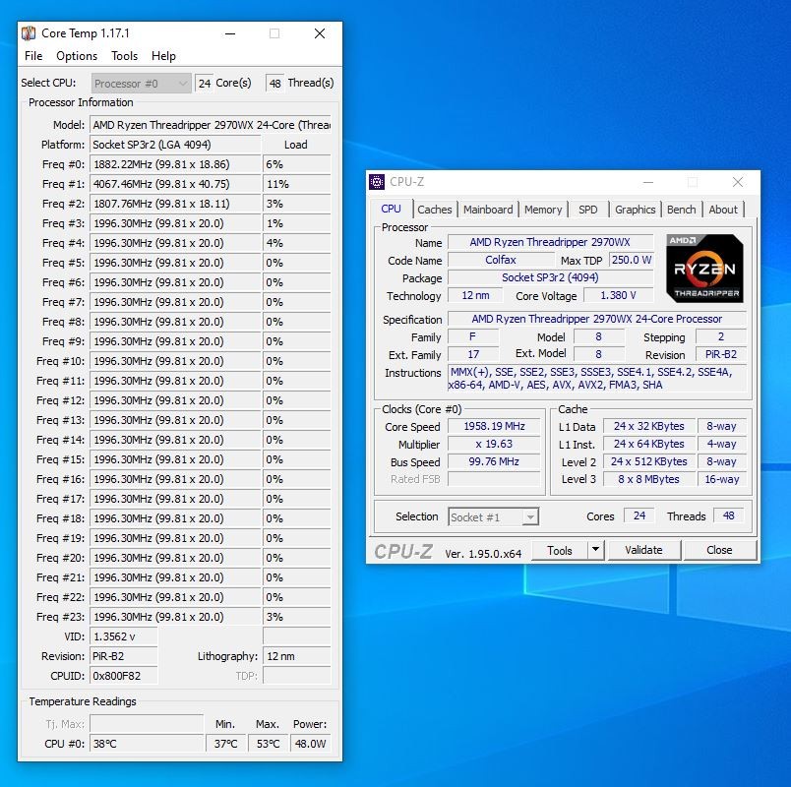Switch to the Mainboard tab in CPU-Z
791x787 pixels.
(488, 210)
